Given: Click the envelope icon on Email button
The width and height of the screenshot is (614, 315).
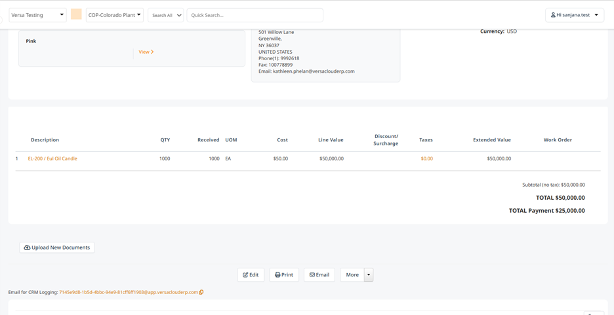Looking at the screenshot, I should [x=312, y=275].
